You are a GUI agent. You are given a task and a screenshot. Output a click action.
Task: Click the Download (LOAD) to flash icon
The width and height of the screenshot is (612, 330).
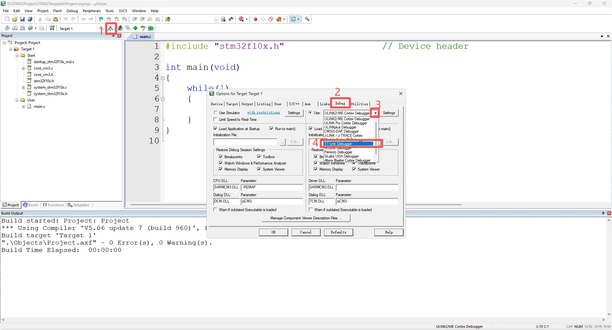[52, 28]
